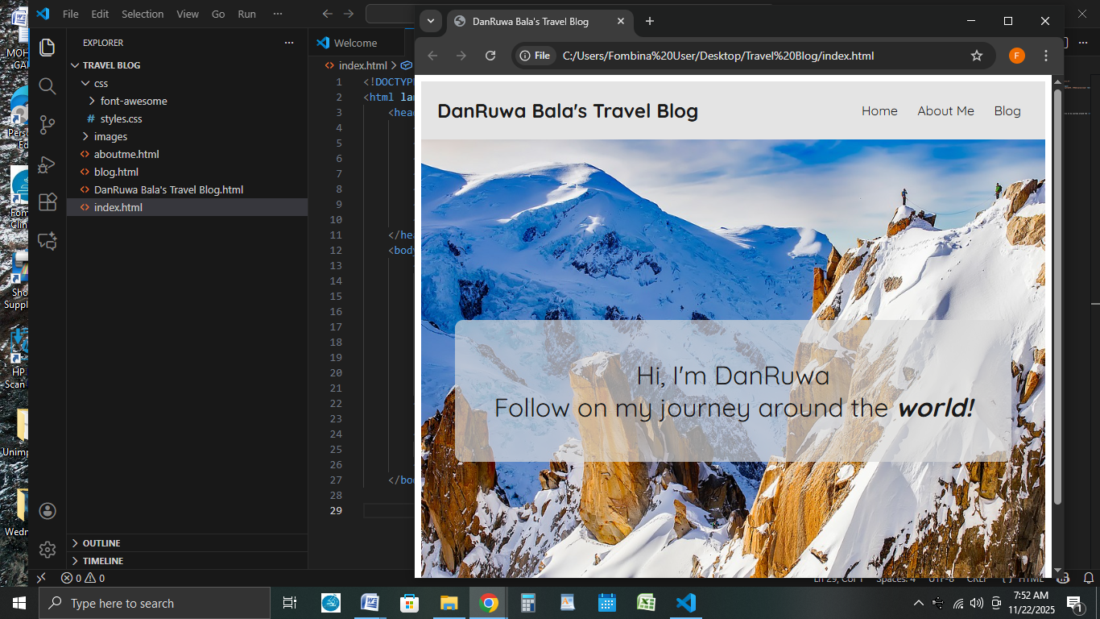Open the Go menu
The height and width of the screenshot is (619, 1100).
click(x=218, y=14)
